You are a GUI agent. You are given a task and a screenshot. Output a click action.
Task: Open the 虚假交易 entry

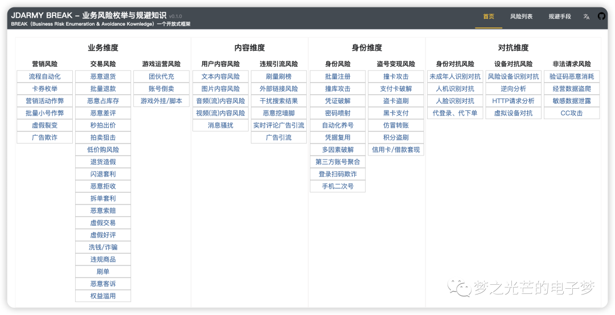pyautogui.click(x=102, y=222)
